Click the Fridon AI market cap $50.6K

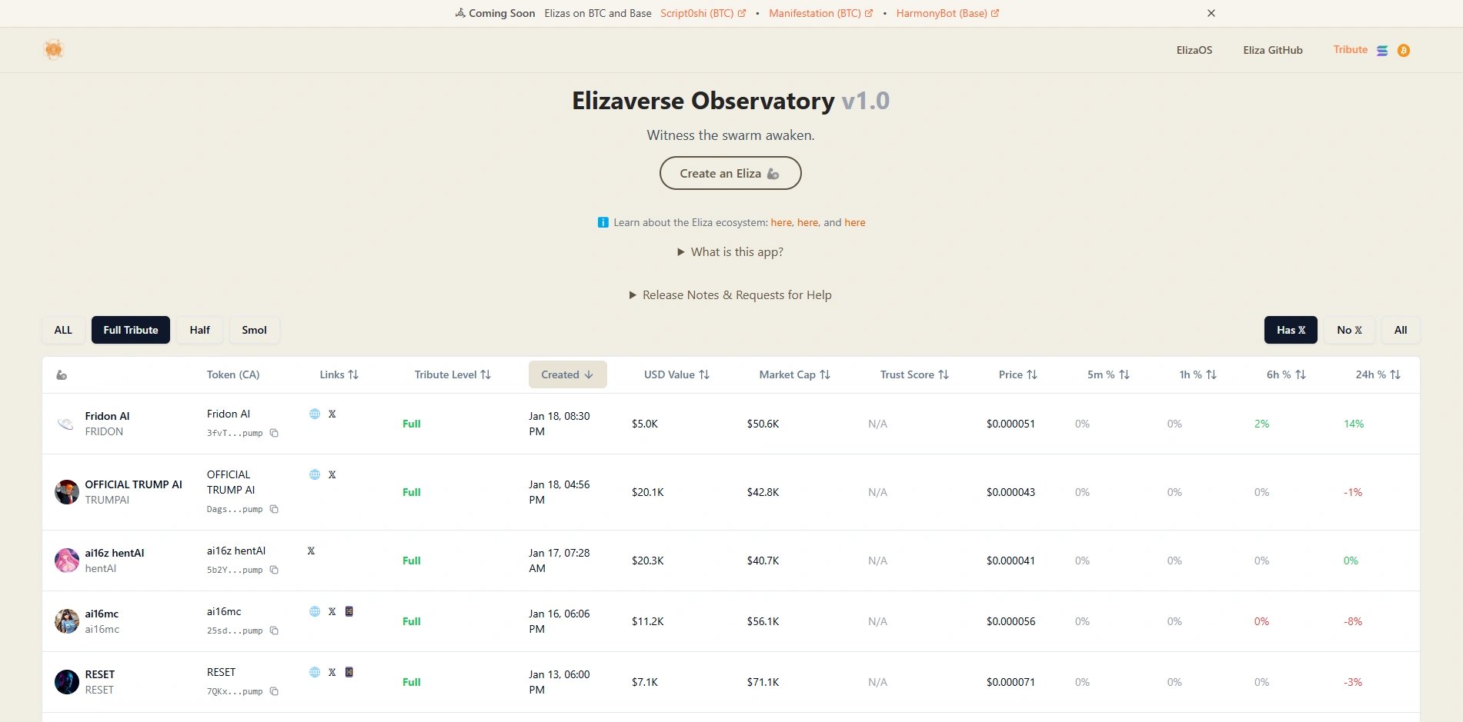763,424
